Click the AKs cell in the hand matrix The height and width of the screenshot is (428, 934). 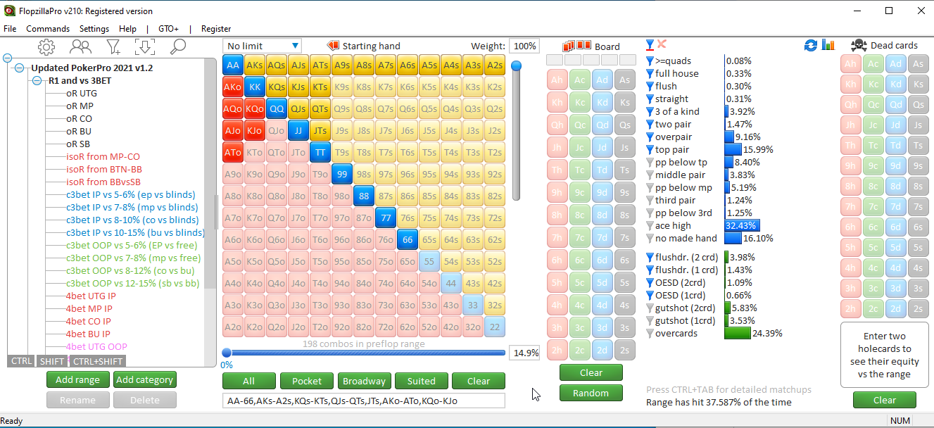pyautogui.click(x=255, y=65)
